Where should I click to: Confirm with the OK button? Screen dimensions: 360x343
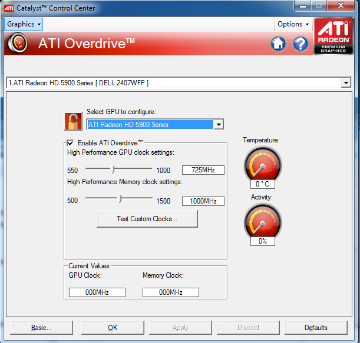point(113,328)
